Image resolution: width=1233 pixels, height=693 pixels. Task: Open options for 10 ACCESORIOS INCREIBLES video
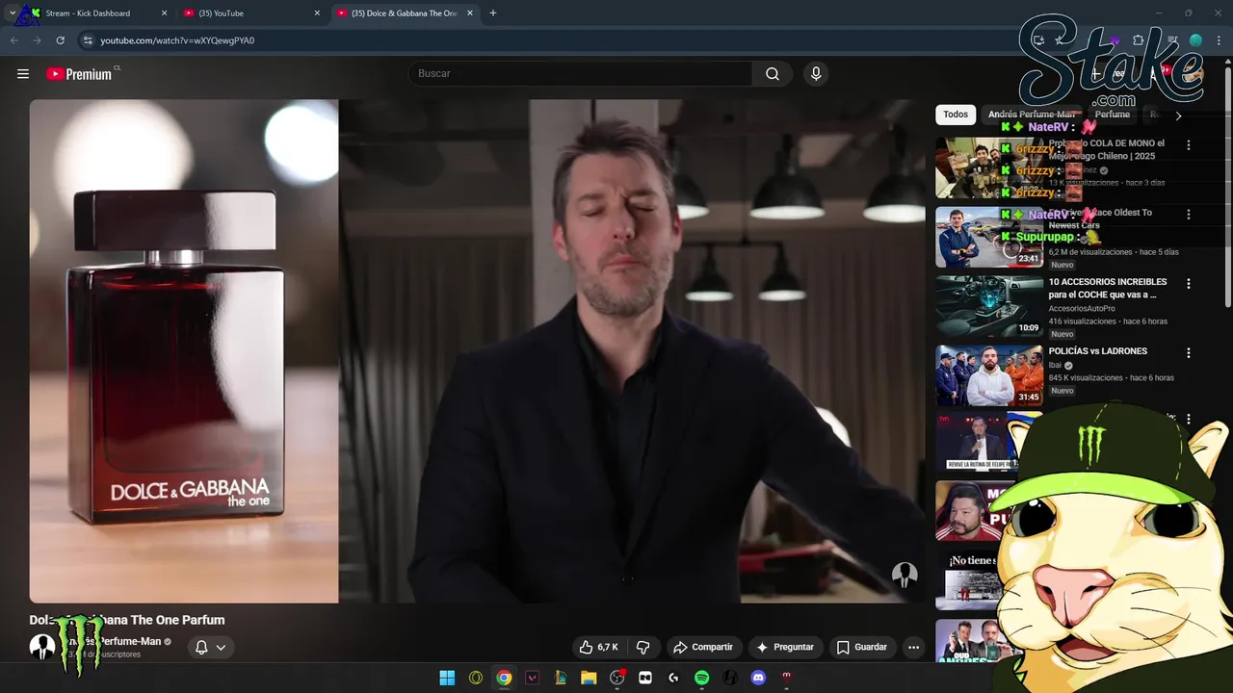1189,284
